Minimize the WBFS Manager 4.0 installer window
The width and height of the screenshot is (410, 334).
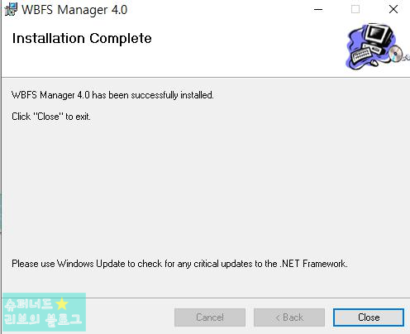(318, 9)
